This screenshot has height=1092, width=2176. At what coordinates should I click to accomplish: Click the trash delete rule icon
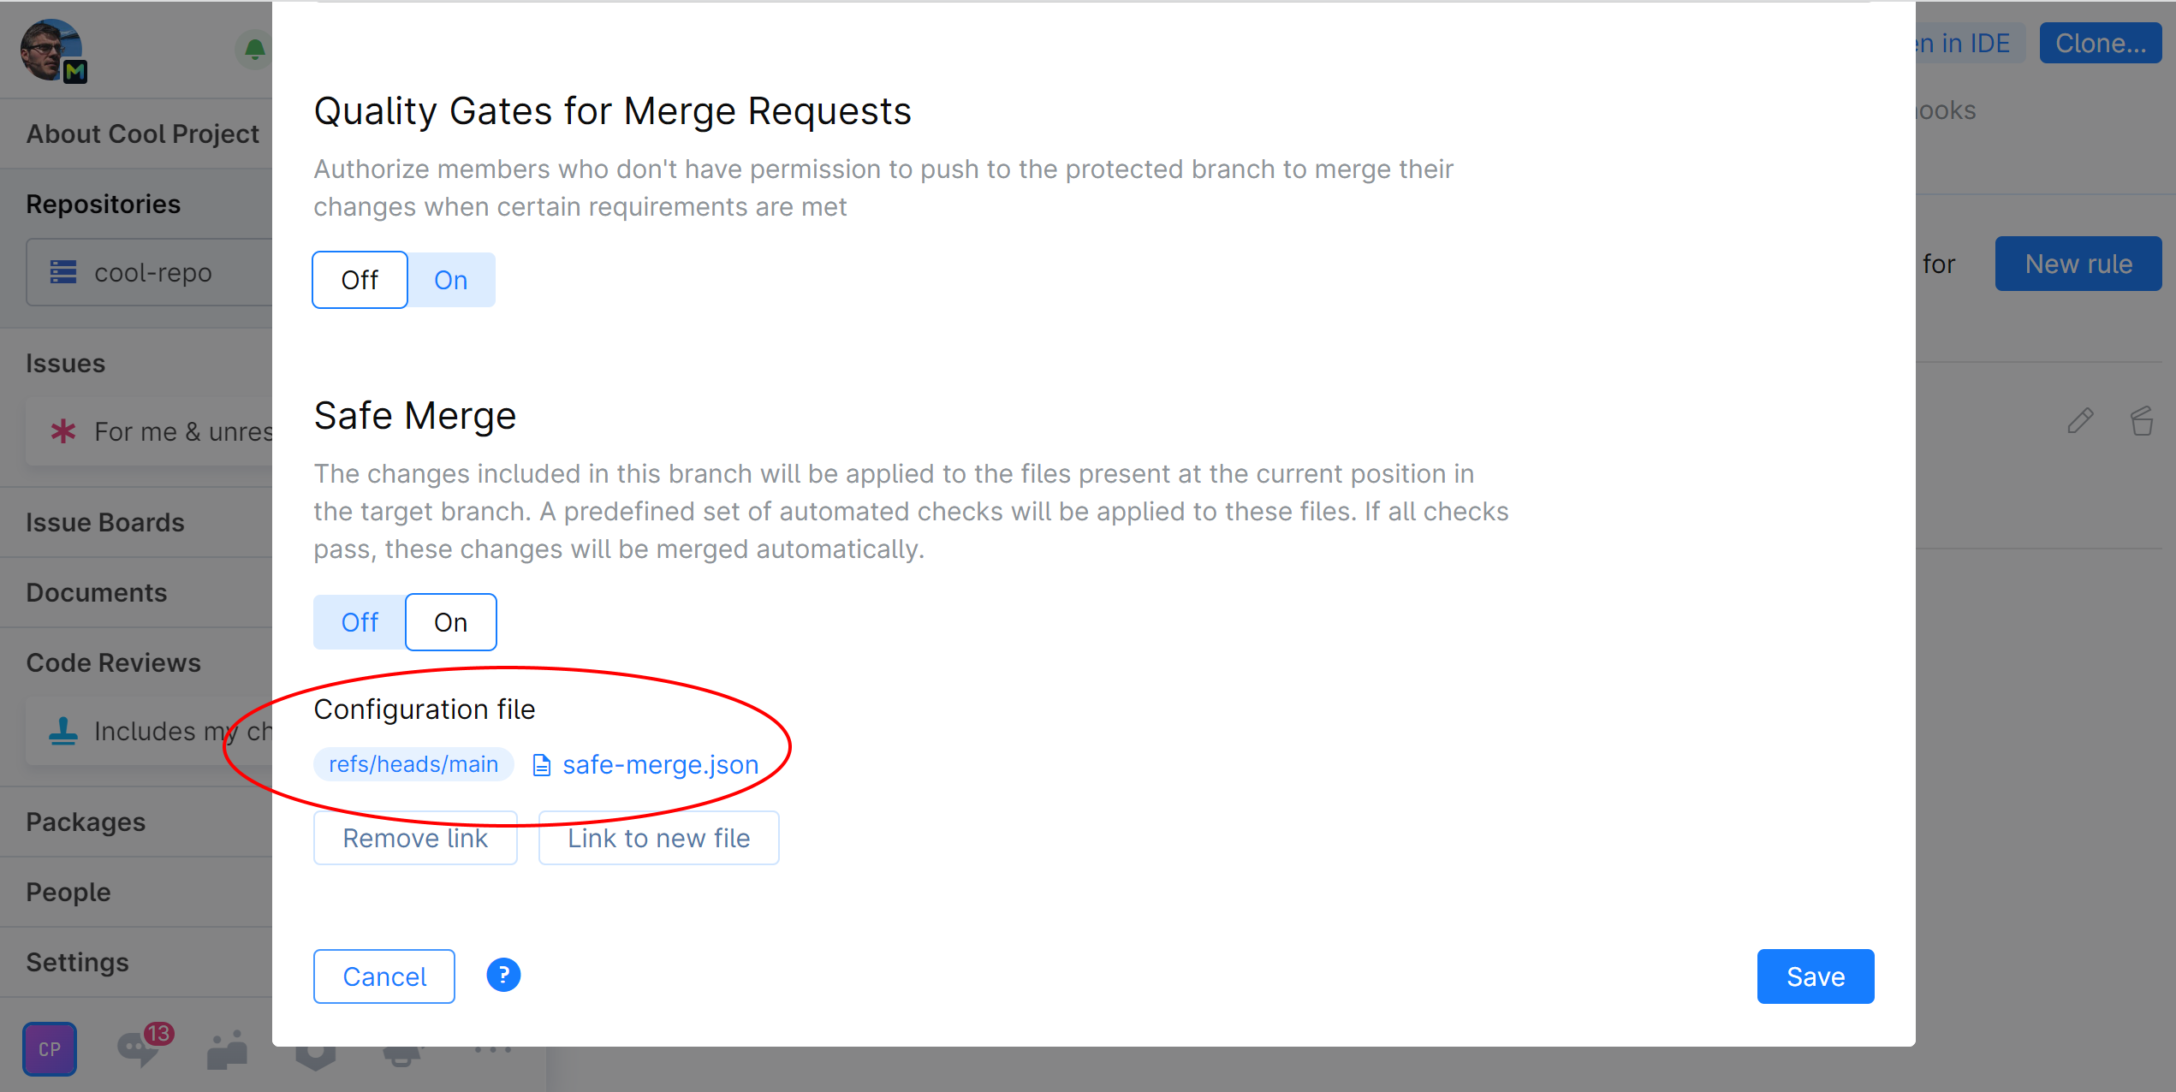2141,420
